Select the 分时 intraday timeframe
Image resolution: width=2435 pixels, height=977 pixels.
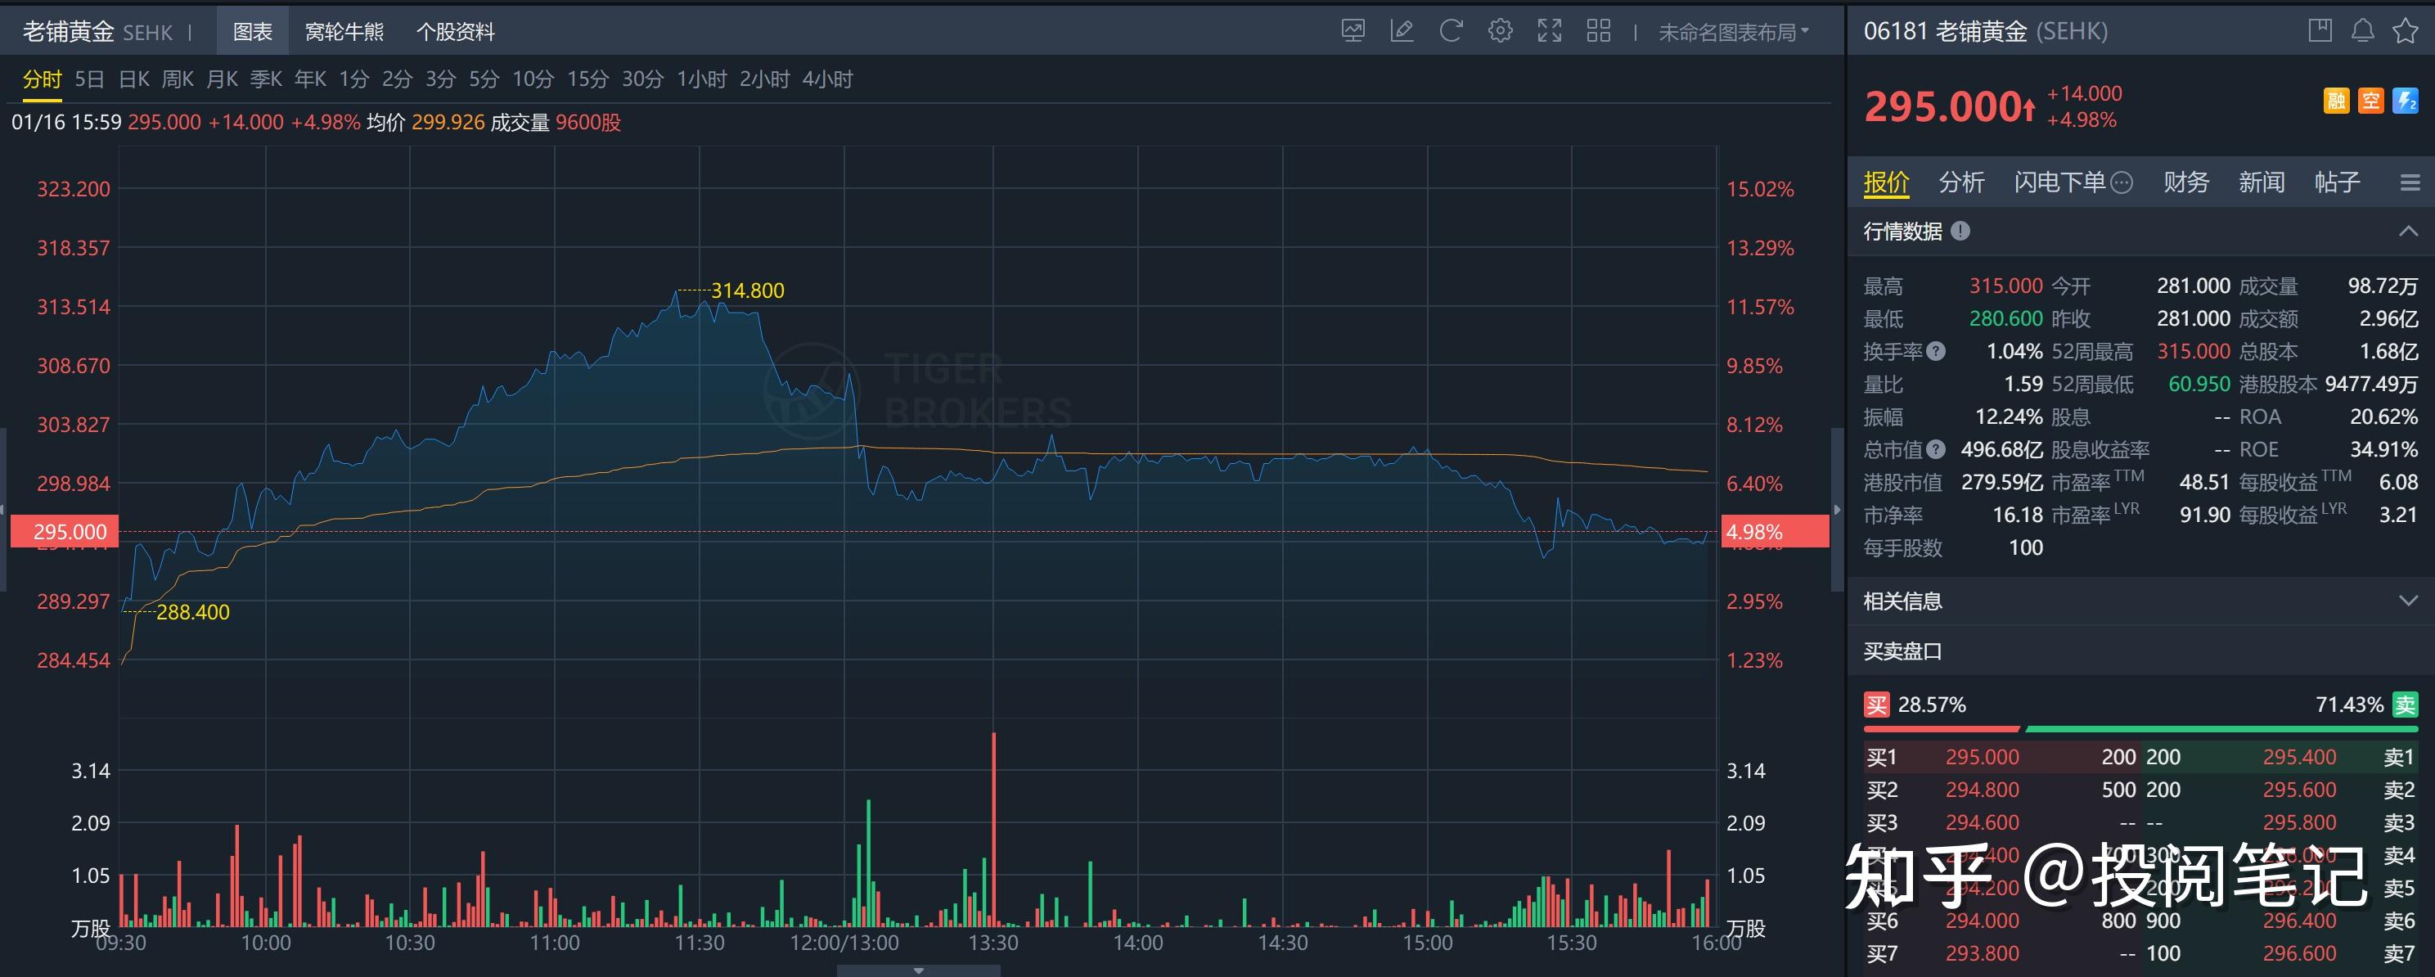pyautogui.click(x=43, y=79)
